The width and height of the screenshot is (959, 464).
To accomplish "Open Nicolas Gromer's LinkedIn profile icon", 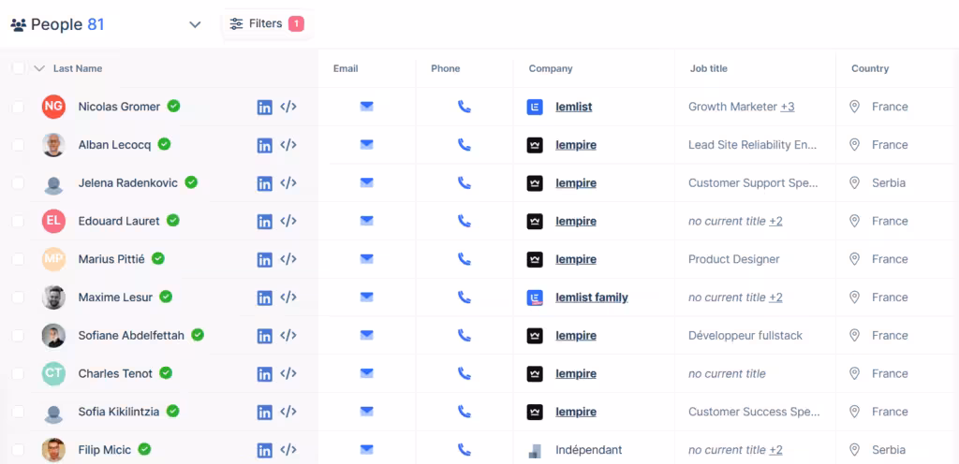I will click(x=264, y=107).
